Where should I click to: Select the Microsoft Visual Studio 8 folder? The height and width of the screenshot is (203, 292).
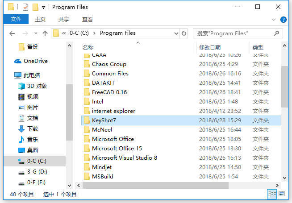pyautogui.click(x=125, y=158)
